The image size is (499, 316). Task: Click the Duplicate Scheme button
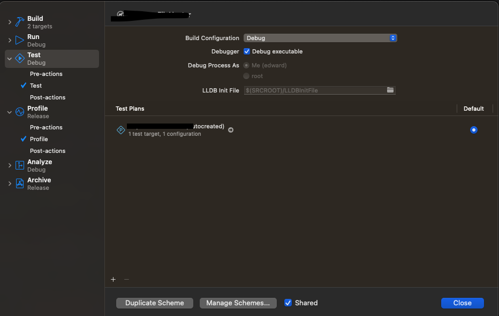coord(154,303)
